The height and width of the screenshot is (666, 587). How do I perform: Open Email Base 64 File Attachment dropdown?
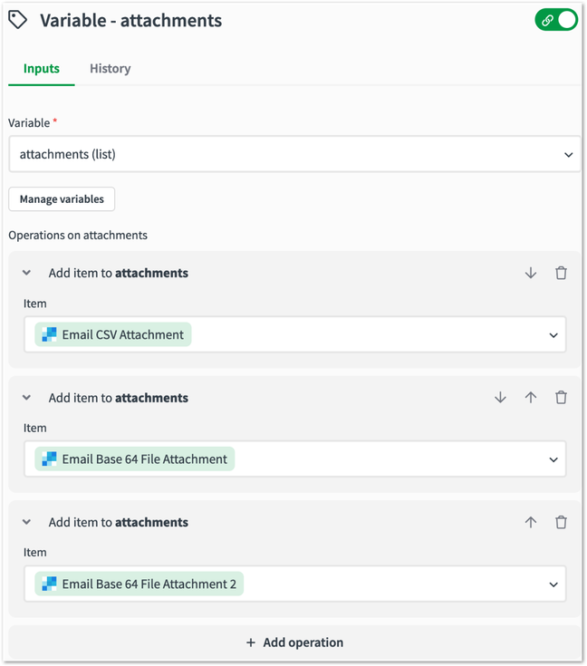pyautogui.click(x=553, y=459)
